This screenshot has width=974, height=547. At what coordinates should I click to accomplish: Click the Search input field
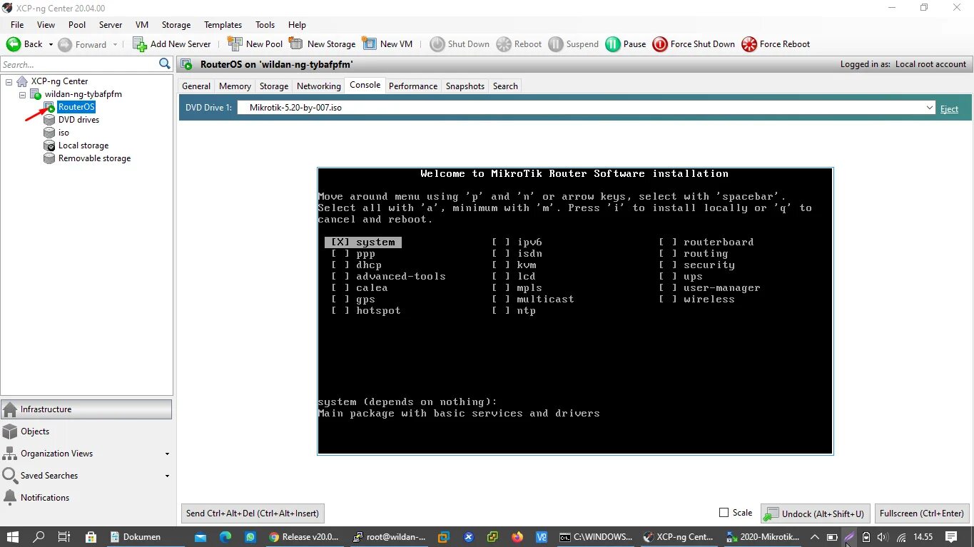click(x=79, y=64)
